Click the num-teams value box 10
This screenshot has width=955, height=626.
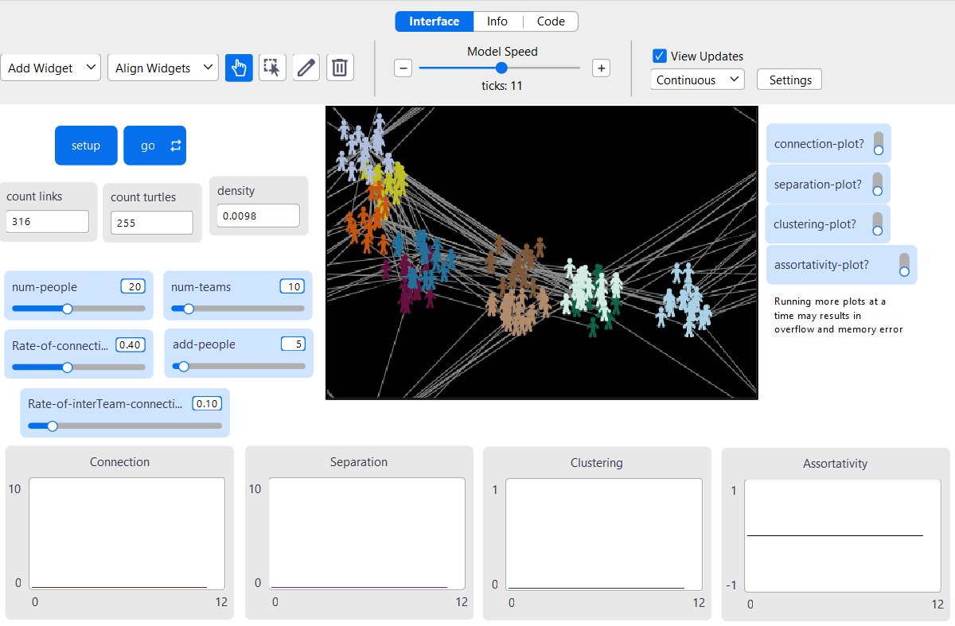[x=292, y=286]
